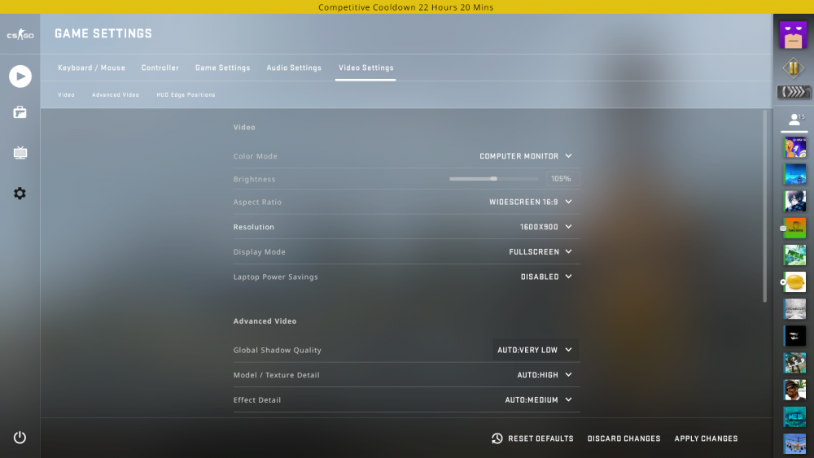This screenshot has width=814, height=458.
Task: Open the purple player profile avatar
Action: (x=793, y=35)
